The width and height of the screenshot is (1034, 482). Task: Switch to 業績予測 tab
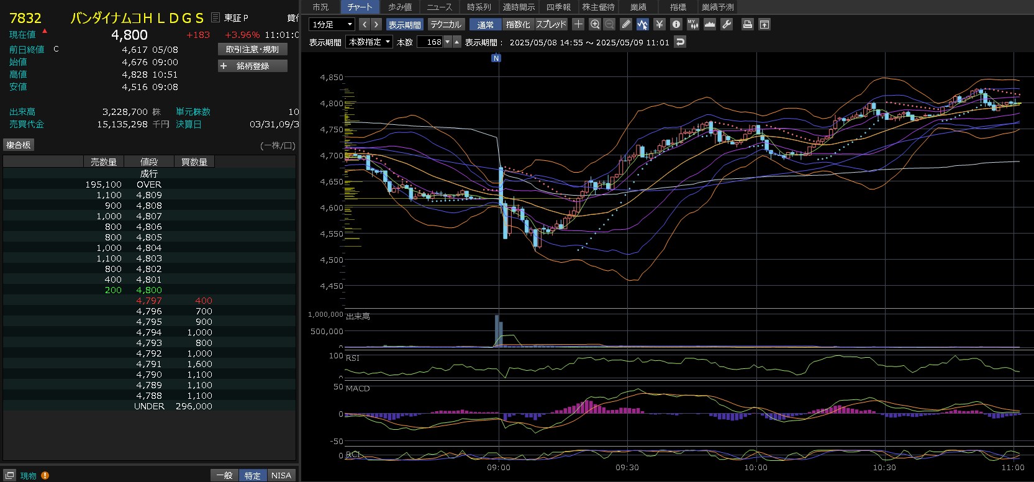click(x=718, y=7)
